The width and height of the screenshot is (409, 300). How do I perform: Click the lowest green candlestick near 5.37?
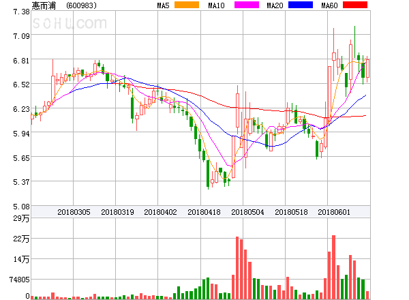coord(208,173)
